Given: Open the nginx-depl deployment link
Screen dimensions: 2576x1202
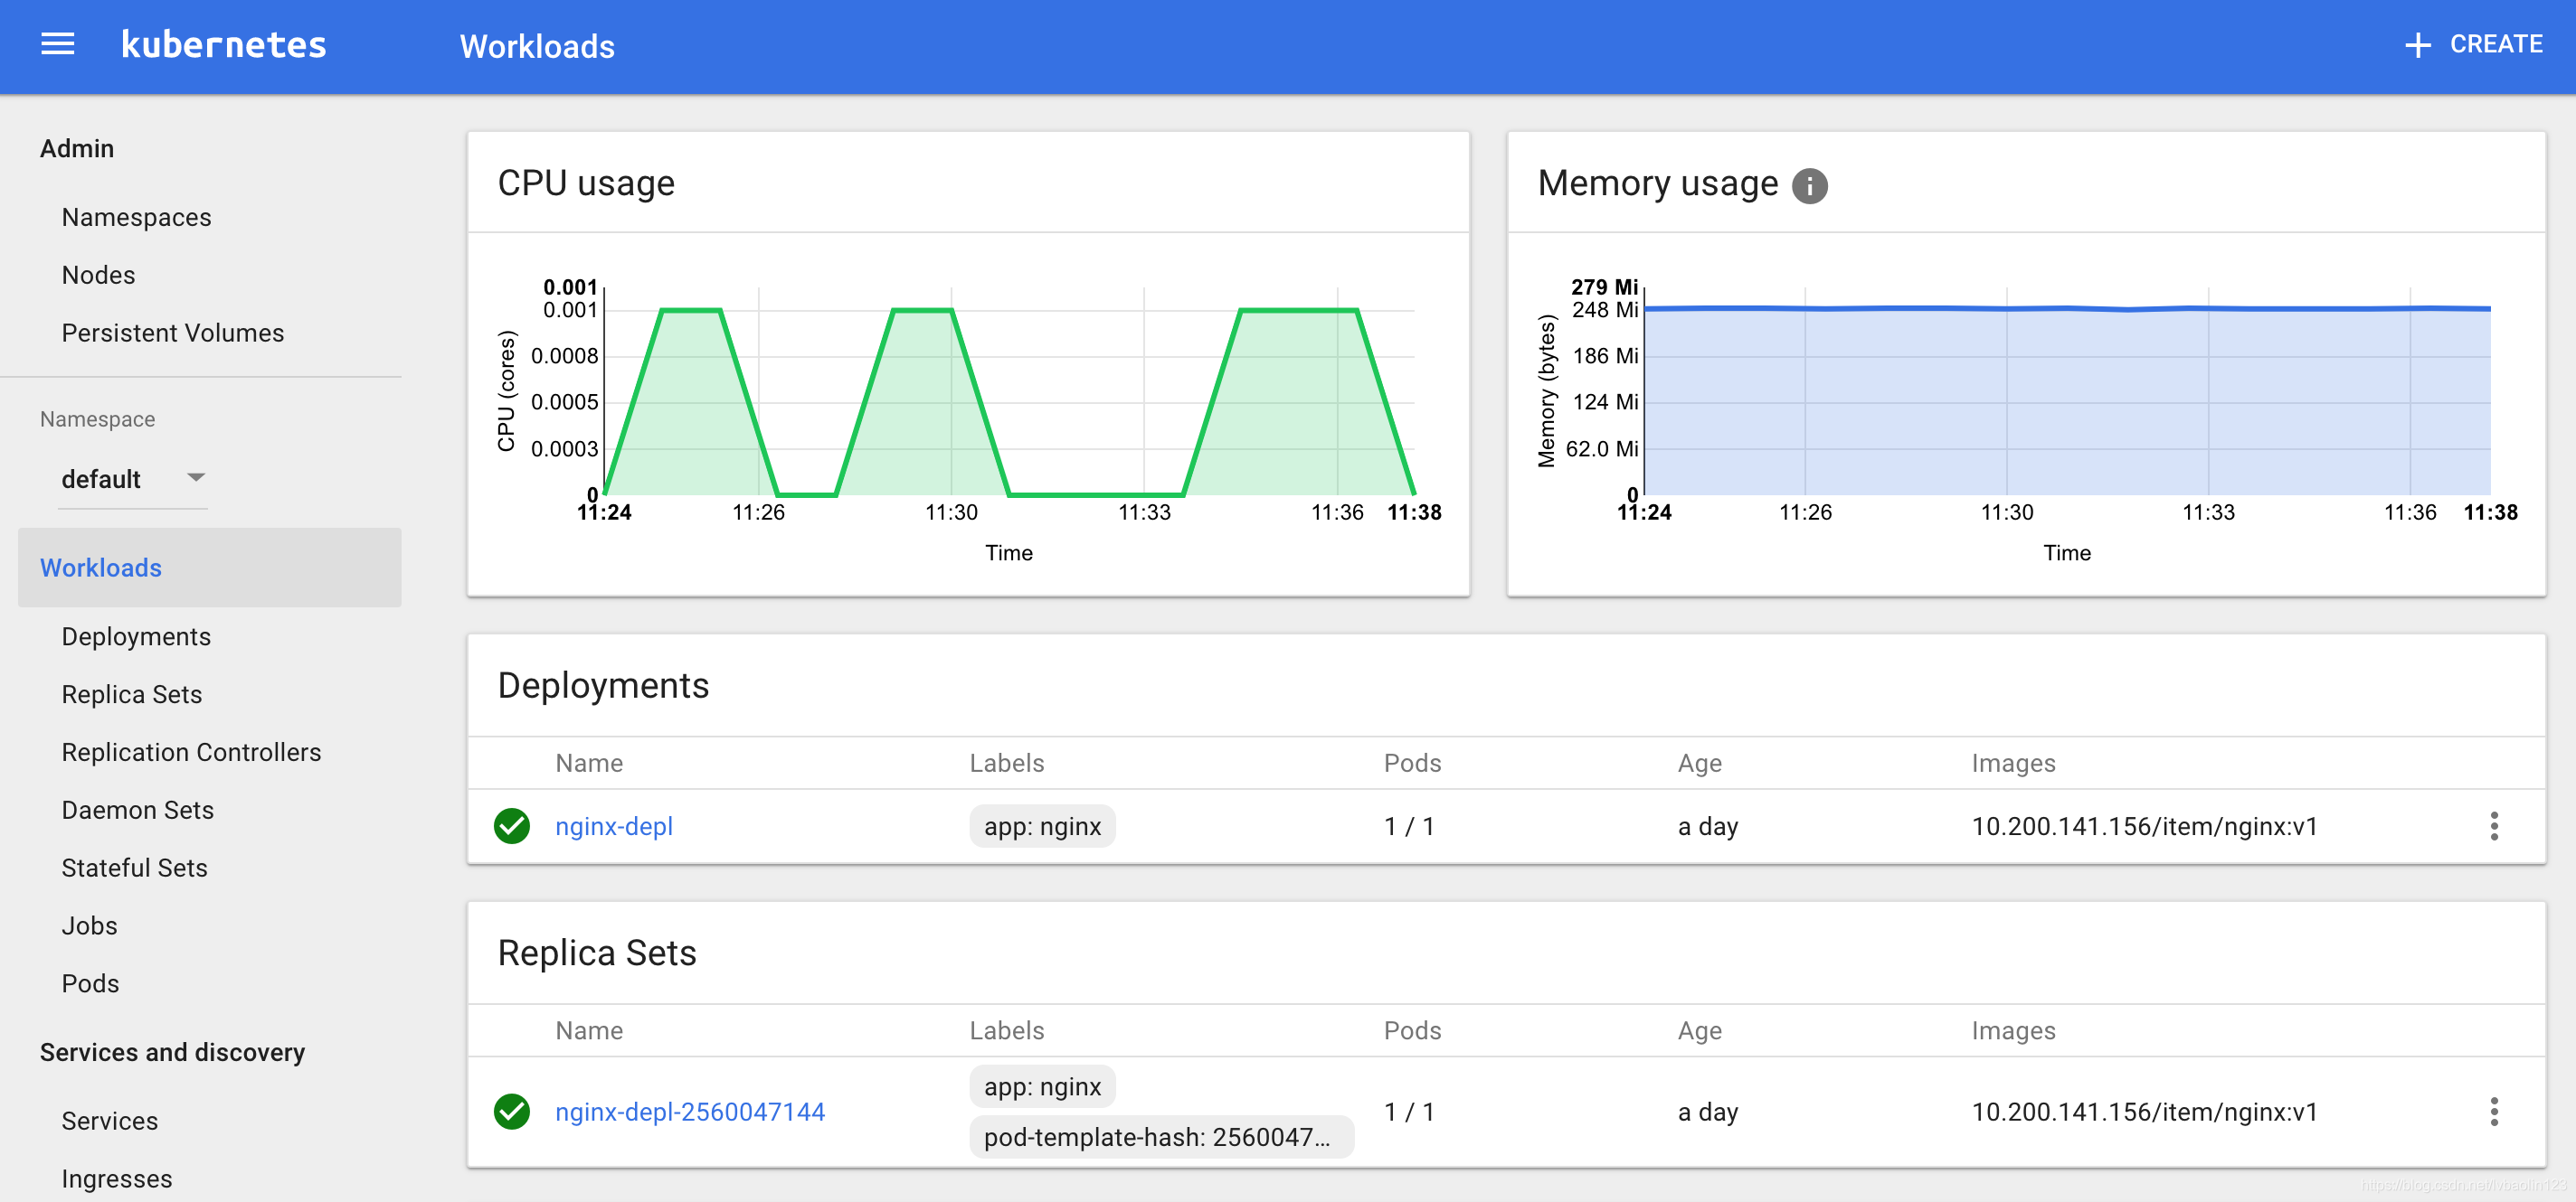Looking at the screenshot, I should (613, 826).
